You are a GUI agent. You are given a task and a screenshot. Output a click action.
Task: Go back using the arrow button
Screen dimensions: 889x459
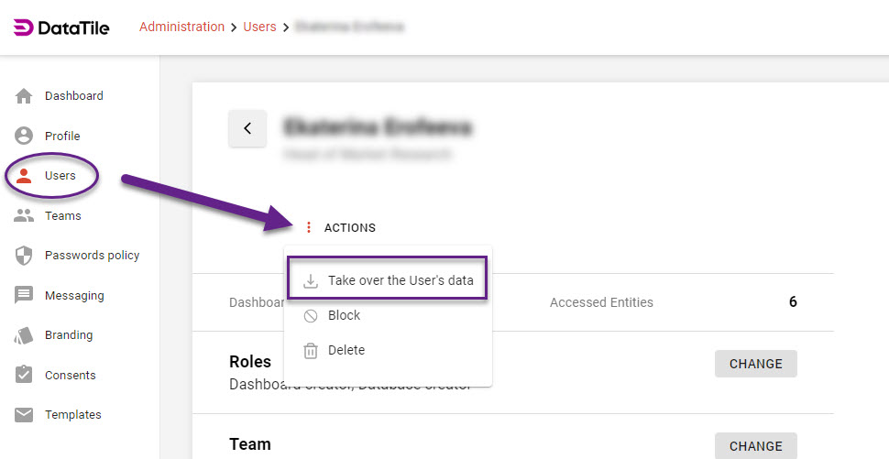(247, 129)
